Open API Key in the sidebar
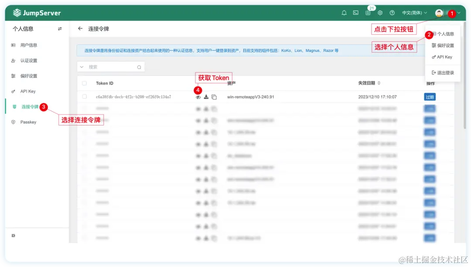 click(27, 91)
